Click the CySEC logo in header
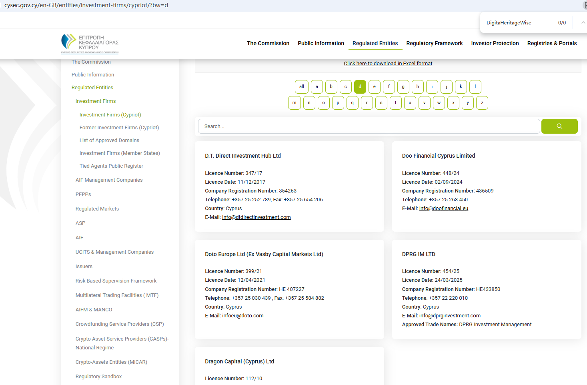 point(90,44)
